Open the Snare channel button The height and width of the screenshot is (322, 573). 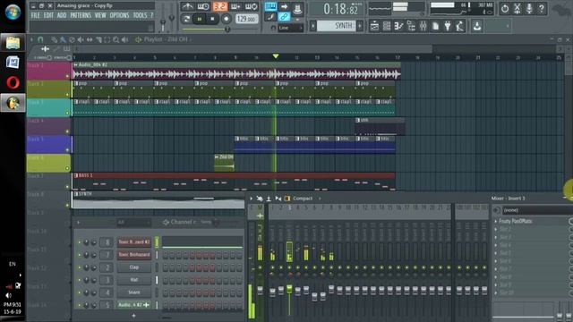pos(134,292)
